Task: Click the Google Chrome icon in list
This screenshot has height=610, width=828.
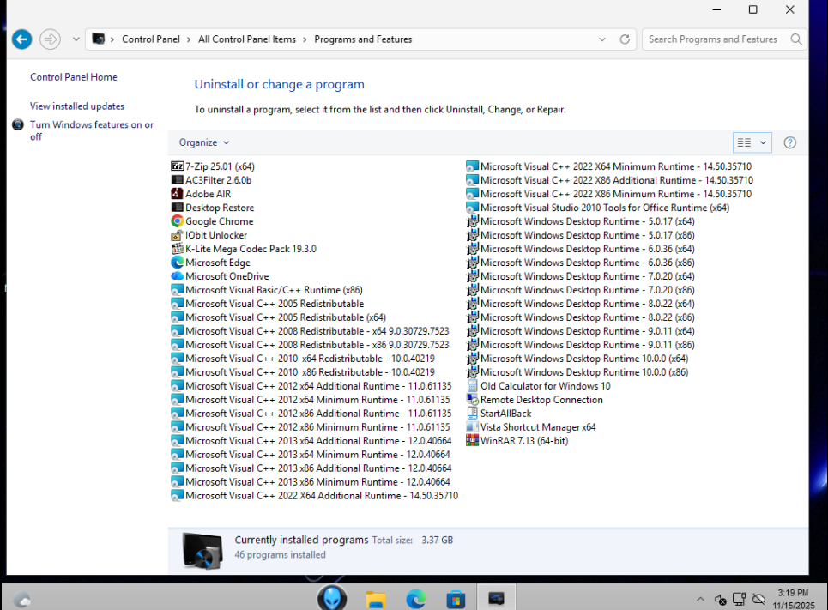Action: pyautogui.click(x=177, y=221)
